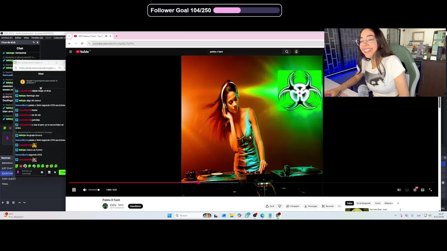
Task: Open Archivo menu in OBS
Action: (7, 38)
